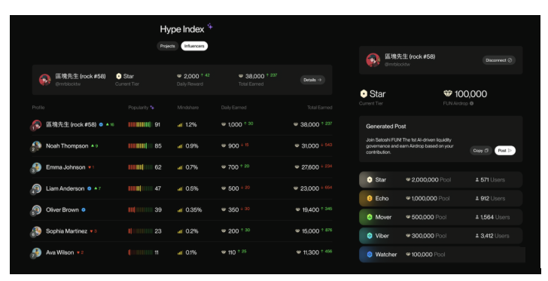Select the name Noah Thompson

tap(67, 146)
